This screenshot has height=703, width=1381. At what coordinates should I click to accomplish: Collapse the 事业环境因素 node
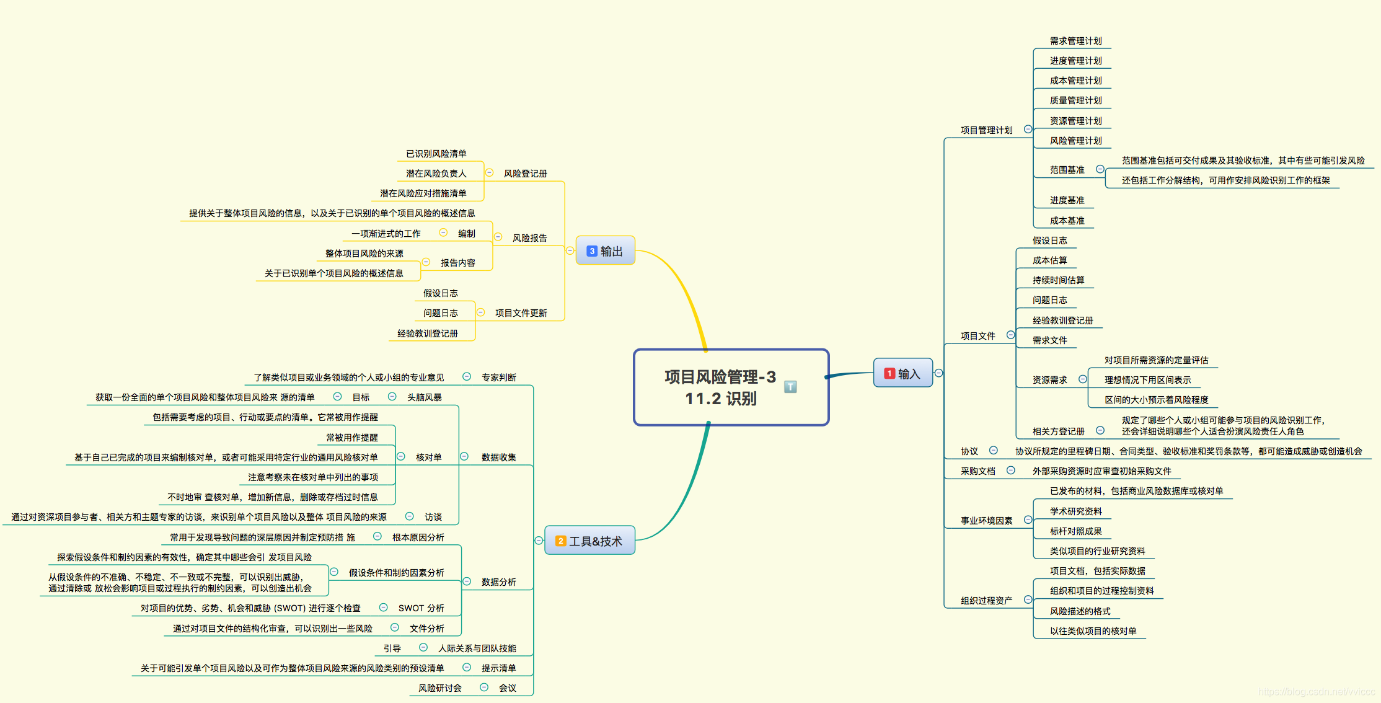click(x=1028, y=520)
